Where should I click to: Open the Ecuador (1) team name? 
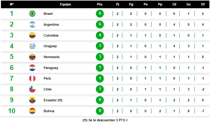coord(53,100)
